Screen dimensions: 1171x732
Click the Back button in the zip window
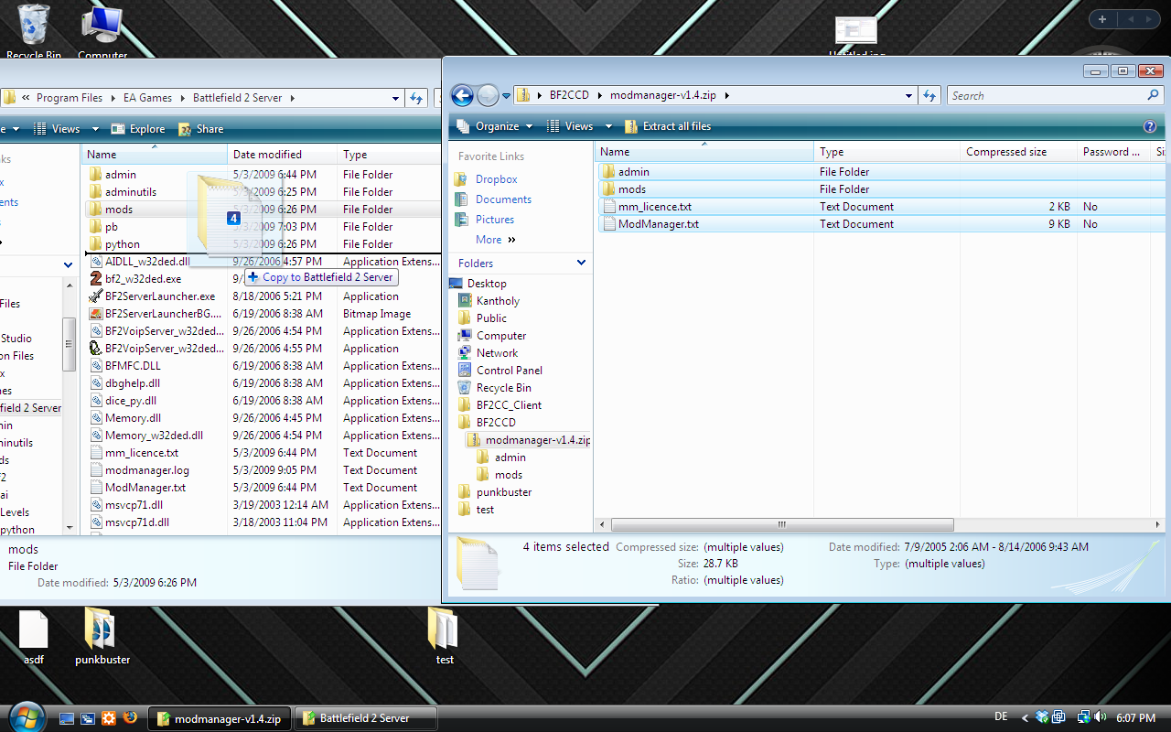click(x=462, y=95)
